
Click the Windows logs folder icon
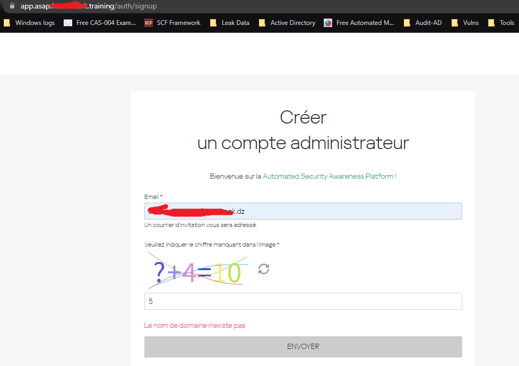click(x=7, y=23)
